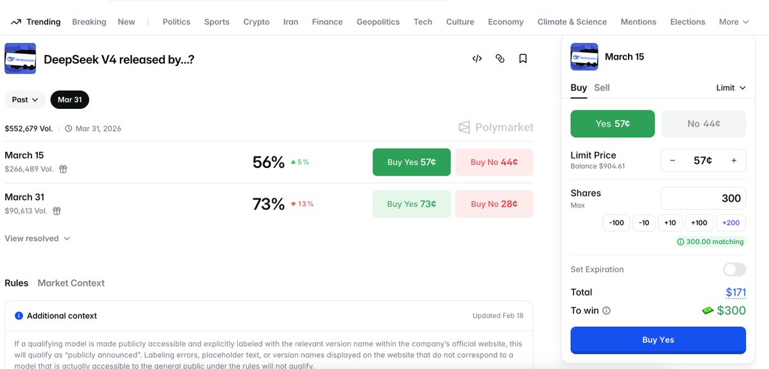
Task: Decrease limit price with minus icon
Action: tap(673, 161)
